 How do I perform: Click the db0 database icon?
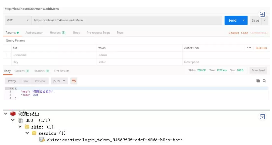point(20,120)
